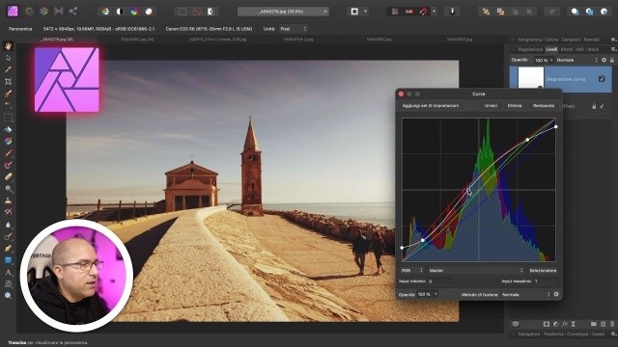This screenshot has width=618, height=347.
Task: Switch to the Develop persona icon
Action: coord(43,12)
